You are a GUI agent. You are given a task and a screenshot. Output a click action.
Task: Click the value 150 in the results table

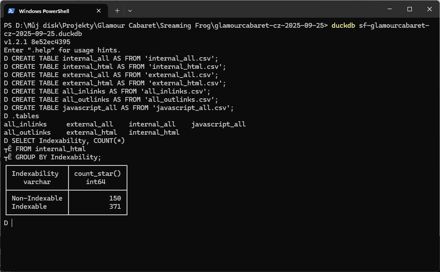click(x=115, y=198)
